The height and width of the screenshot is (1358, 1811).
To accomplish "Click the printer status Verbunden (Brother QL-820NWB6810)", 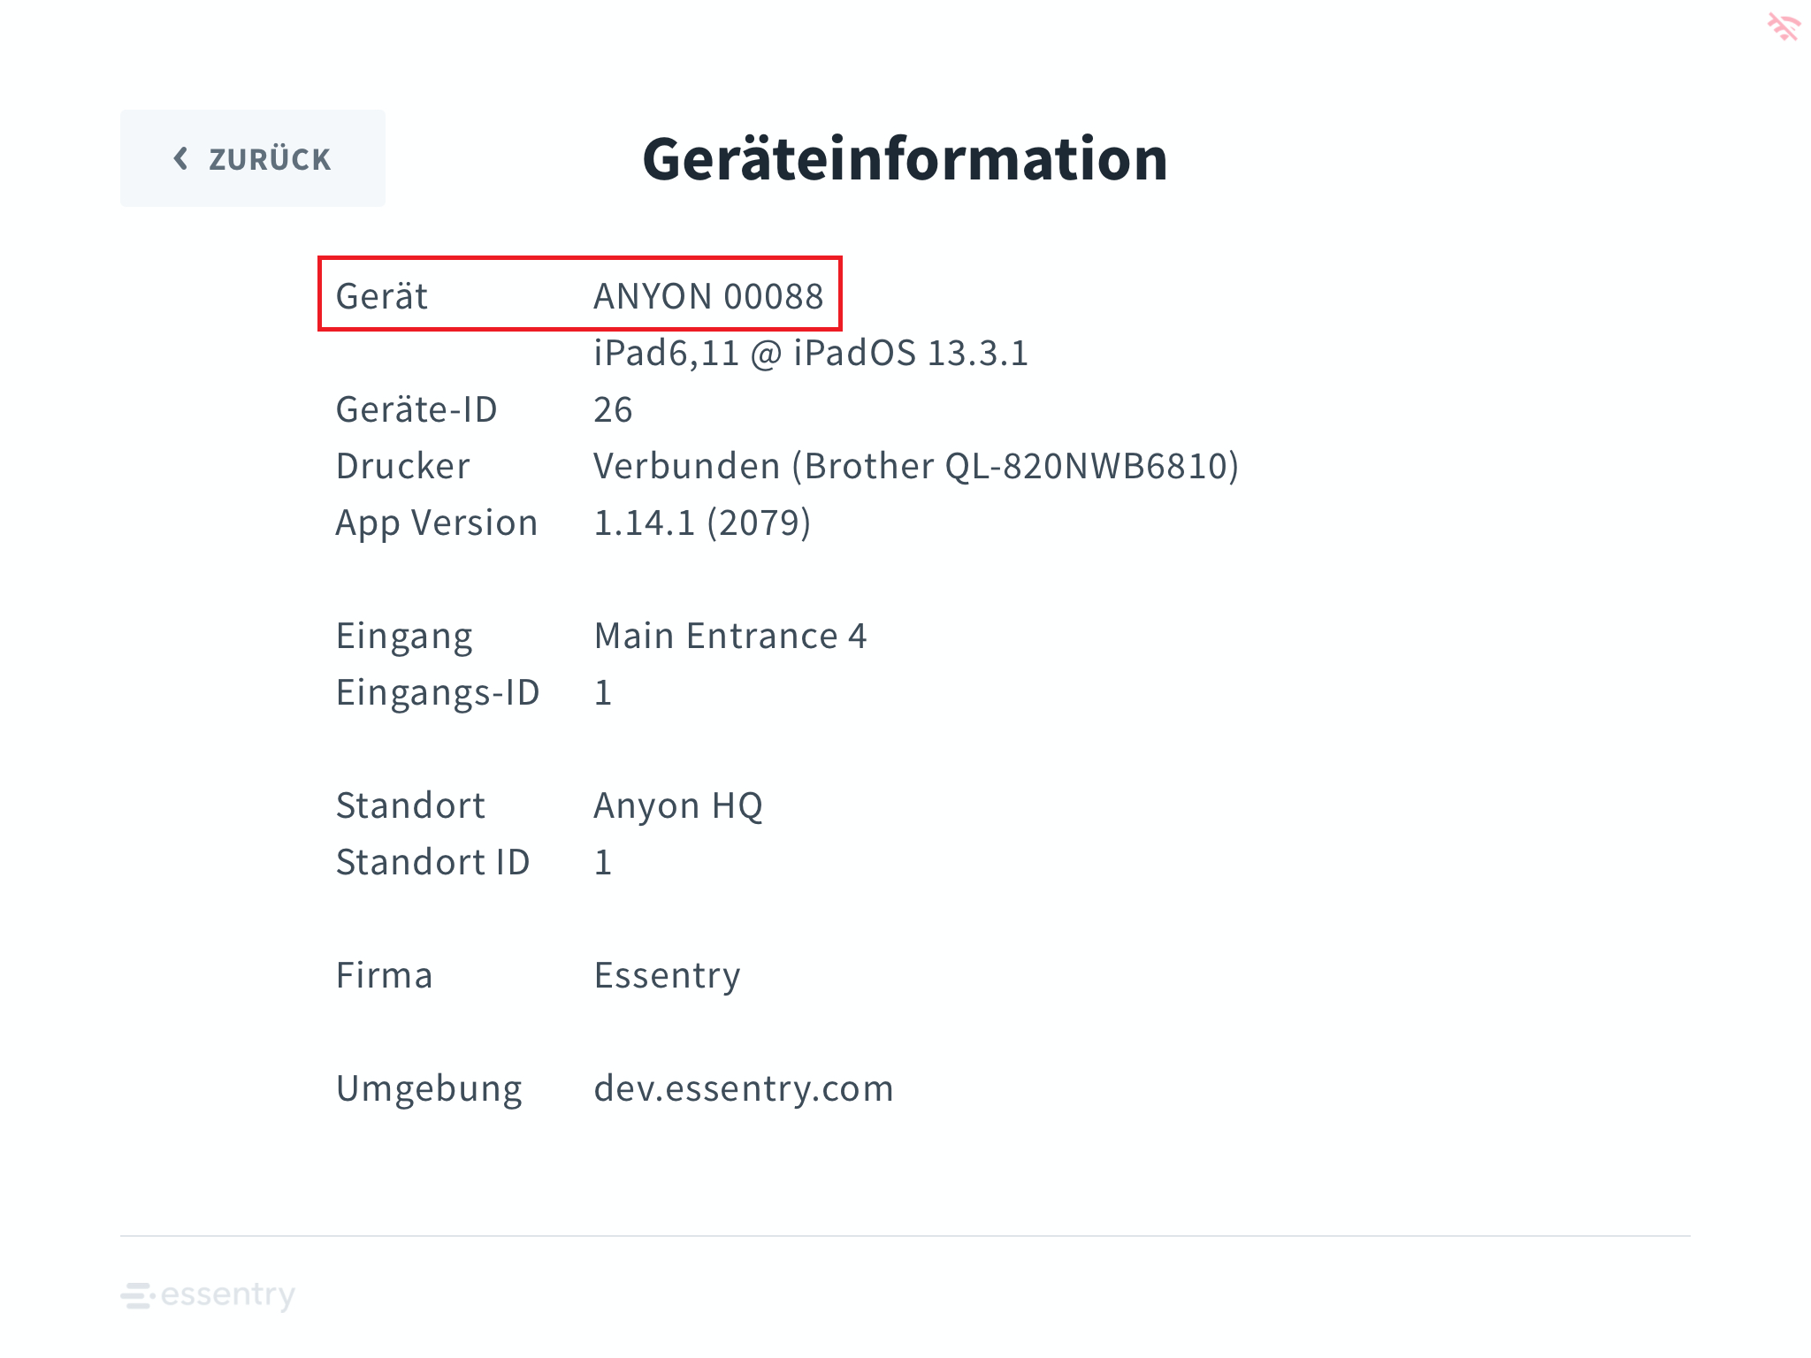I will pyautogui.click(x=916, y=466).
